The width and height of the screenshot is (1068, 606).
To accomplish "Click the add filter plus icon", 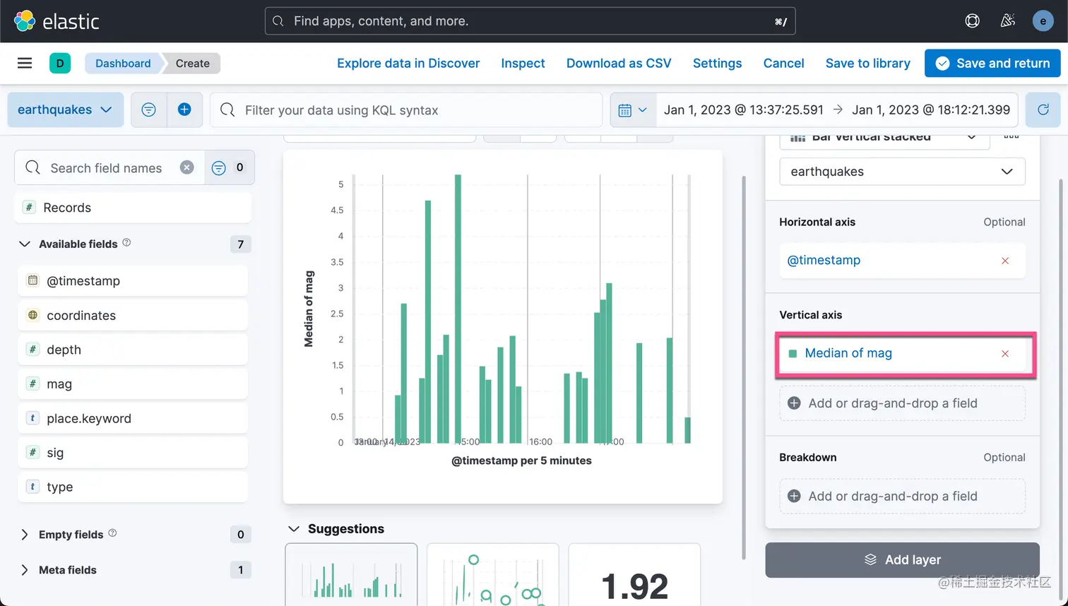I will click(x=184, y=109).
